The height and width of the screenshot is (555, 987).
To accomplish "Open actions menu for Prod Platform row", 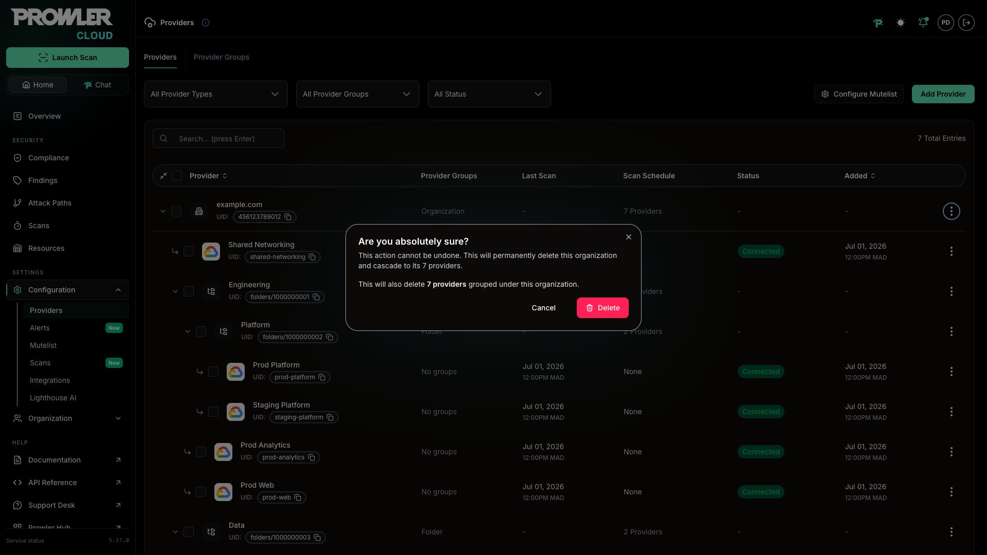I will [952, 372].
